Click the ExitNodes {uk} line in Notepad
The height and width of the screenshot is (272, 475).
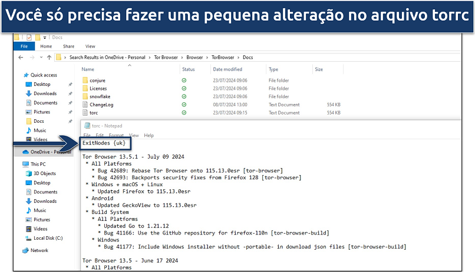click(x=104, y=143)
